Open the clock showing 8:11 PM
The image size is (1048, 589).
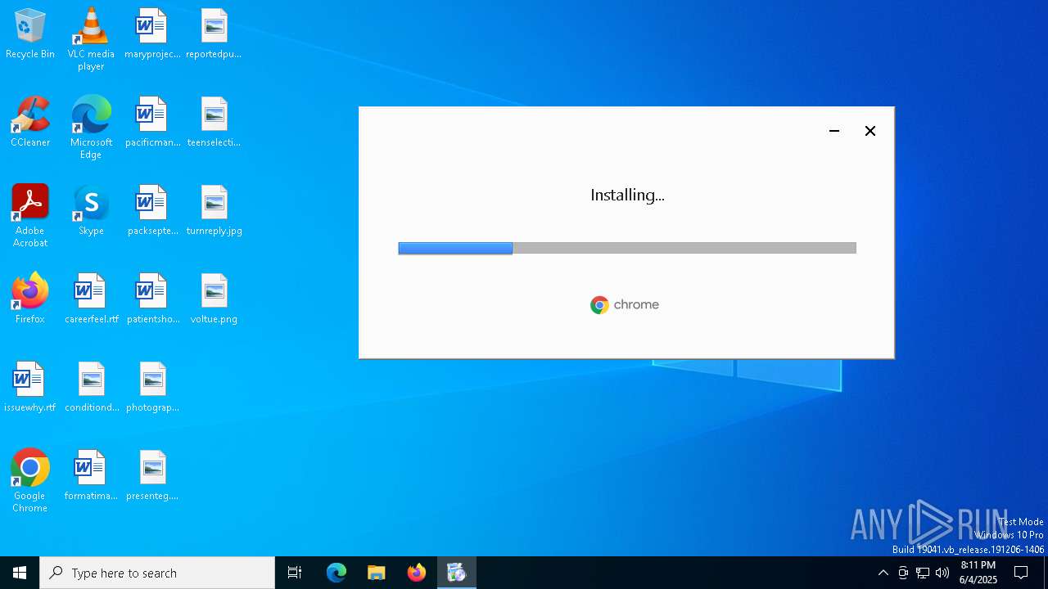[x=978, y=573]
